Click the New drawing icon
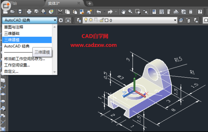208x132 pixels. tap(5, 12)
